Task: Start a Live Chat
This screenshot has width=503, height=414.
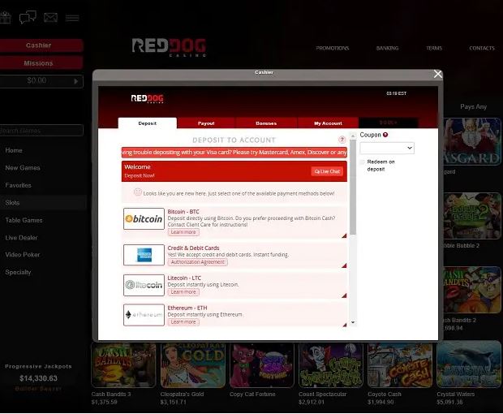Action: [327, 171]
